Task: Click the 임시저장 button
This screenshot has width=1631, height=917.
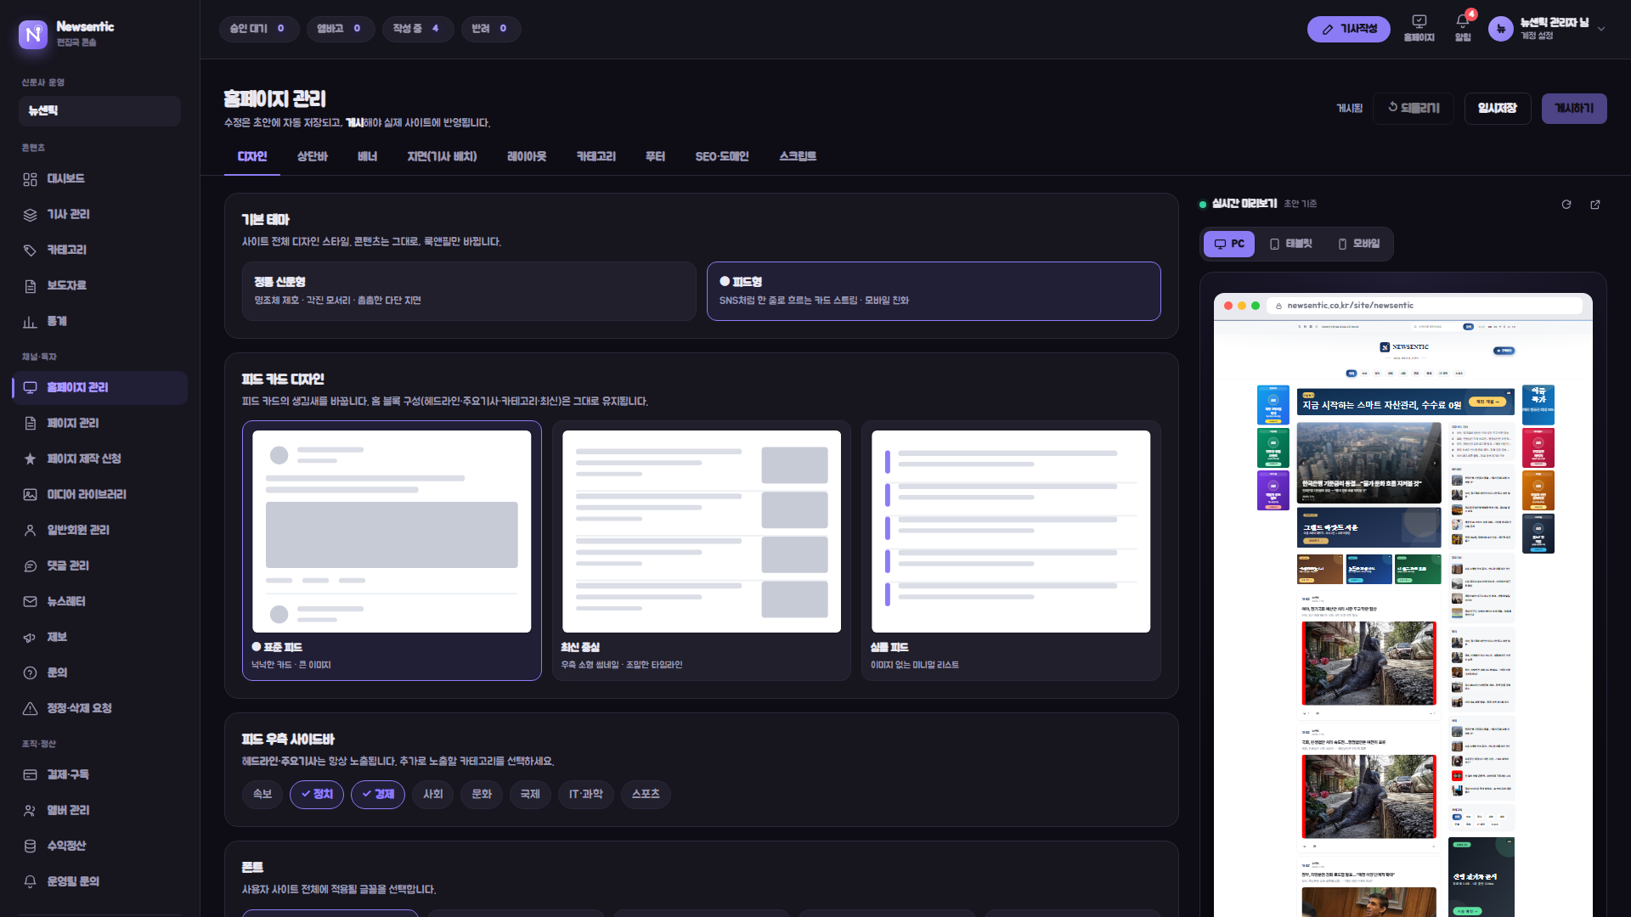Action: click(x=1498, y=109)
